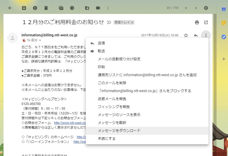Star this message
Image resolution: width=228 pixels, height=156 pixels.
pos(186,35)
